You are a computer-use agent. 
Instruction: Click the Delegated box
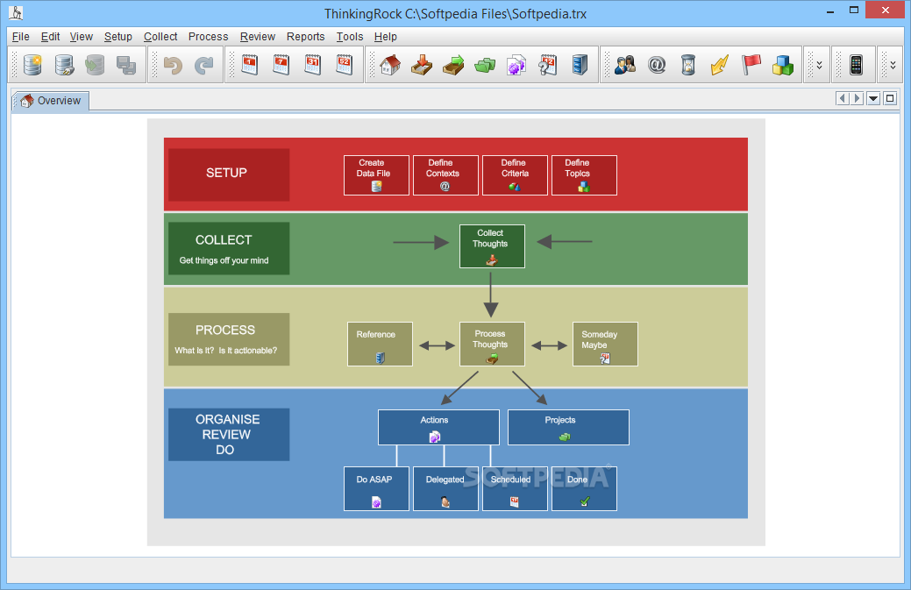click(x=445, y=488)
